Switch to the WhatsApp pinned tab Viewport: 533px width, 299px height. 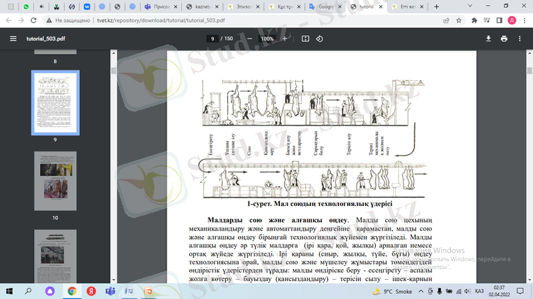[x=26, y=7]
